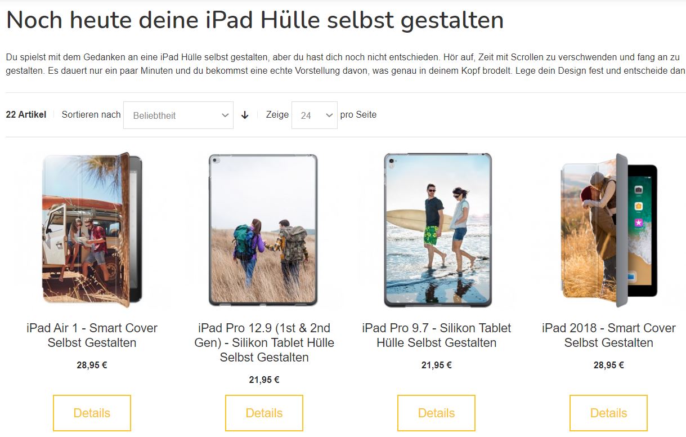The height and width of the screenshot is (437, 686).
Task: Open iPad Pro 9.7 silicone case image
Action: point(437,230)
